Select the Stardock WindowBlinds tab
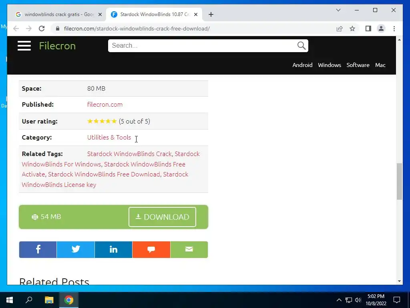The height and width of the screenshot is (308, 410). 154,14
